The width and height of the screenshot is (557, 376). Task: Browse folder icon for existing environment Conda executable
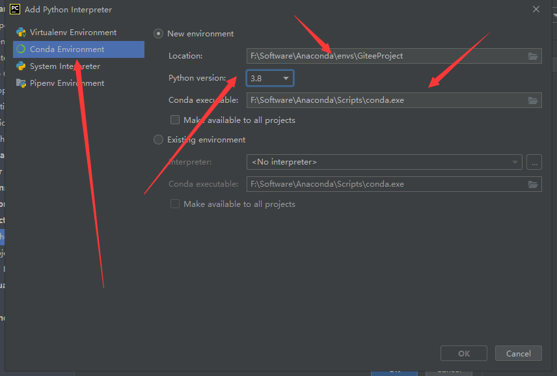532,184
